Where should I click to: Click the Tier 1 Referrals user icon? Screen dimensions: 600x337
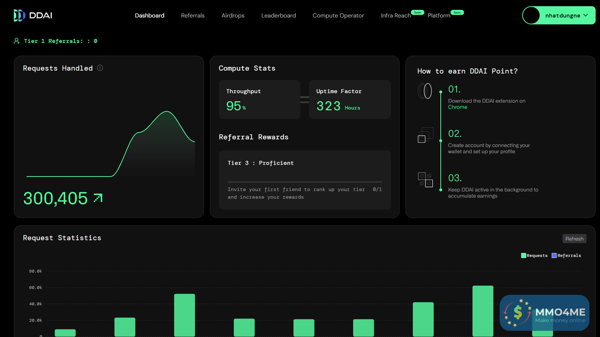click(17, 41)
